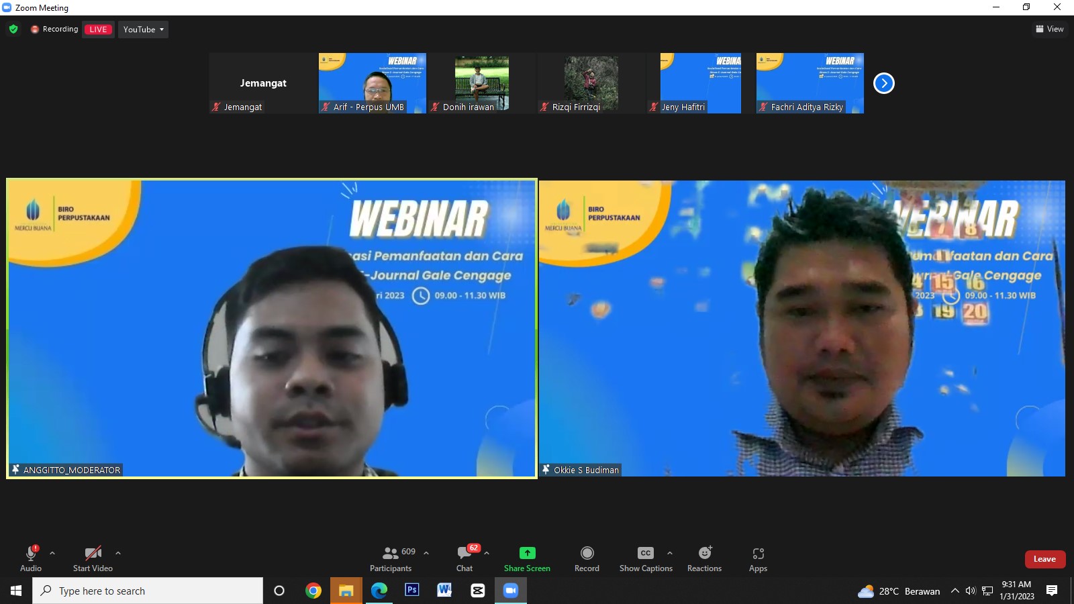Show next page of participant thumbnails

click(883, 83)
